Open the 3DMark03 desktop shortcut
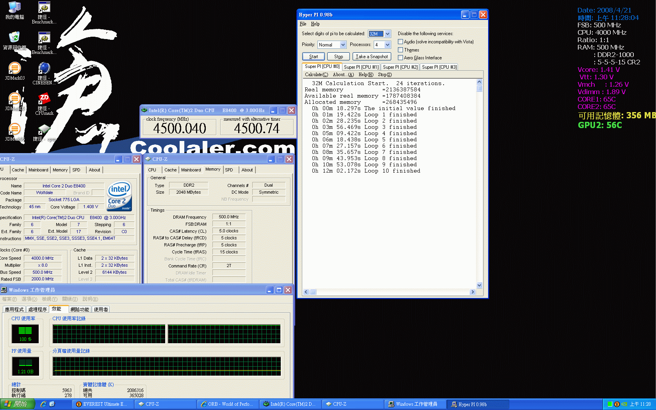The width and height of the screenshot is (656, 410). point(14,71)
